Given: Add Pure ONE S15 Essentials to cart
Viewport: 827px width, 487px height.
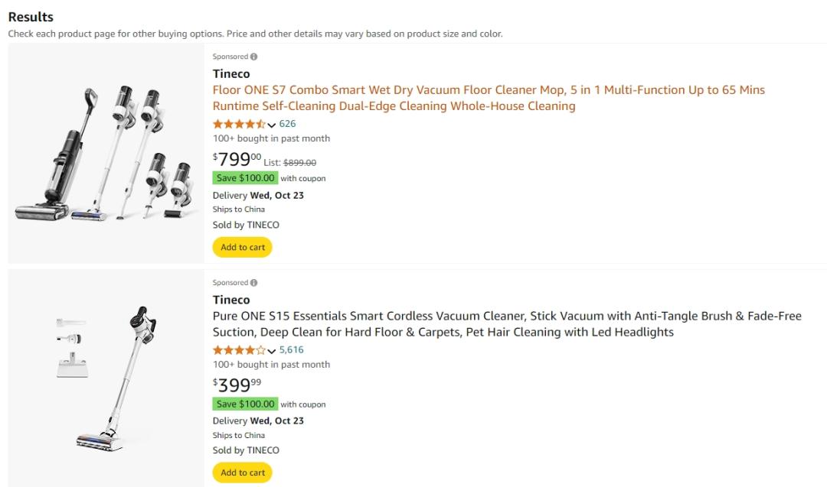Looking at the screenshot, I should coord(243,472).
